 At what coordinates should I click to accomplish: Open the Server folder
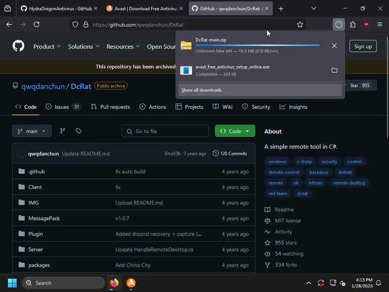35,249
